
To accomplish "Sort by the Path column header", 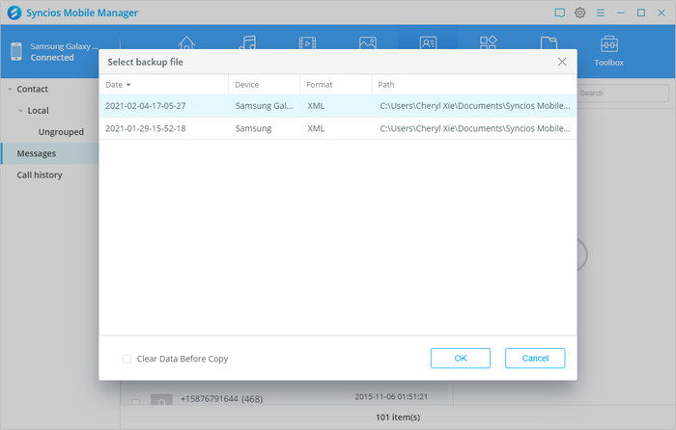I will [x=474, y=85].
